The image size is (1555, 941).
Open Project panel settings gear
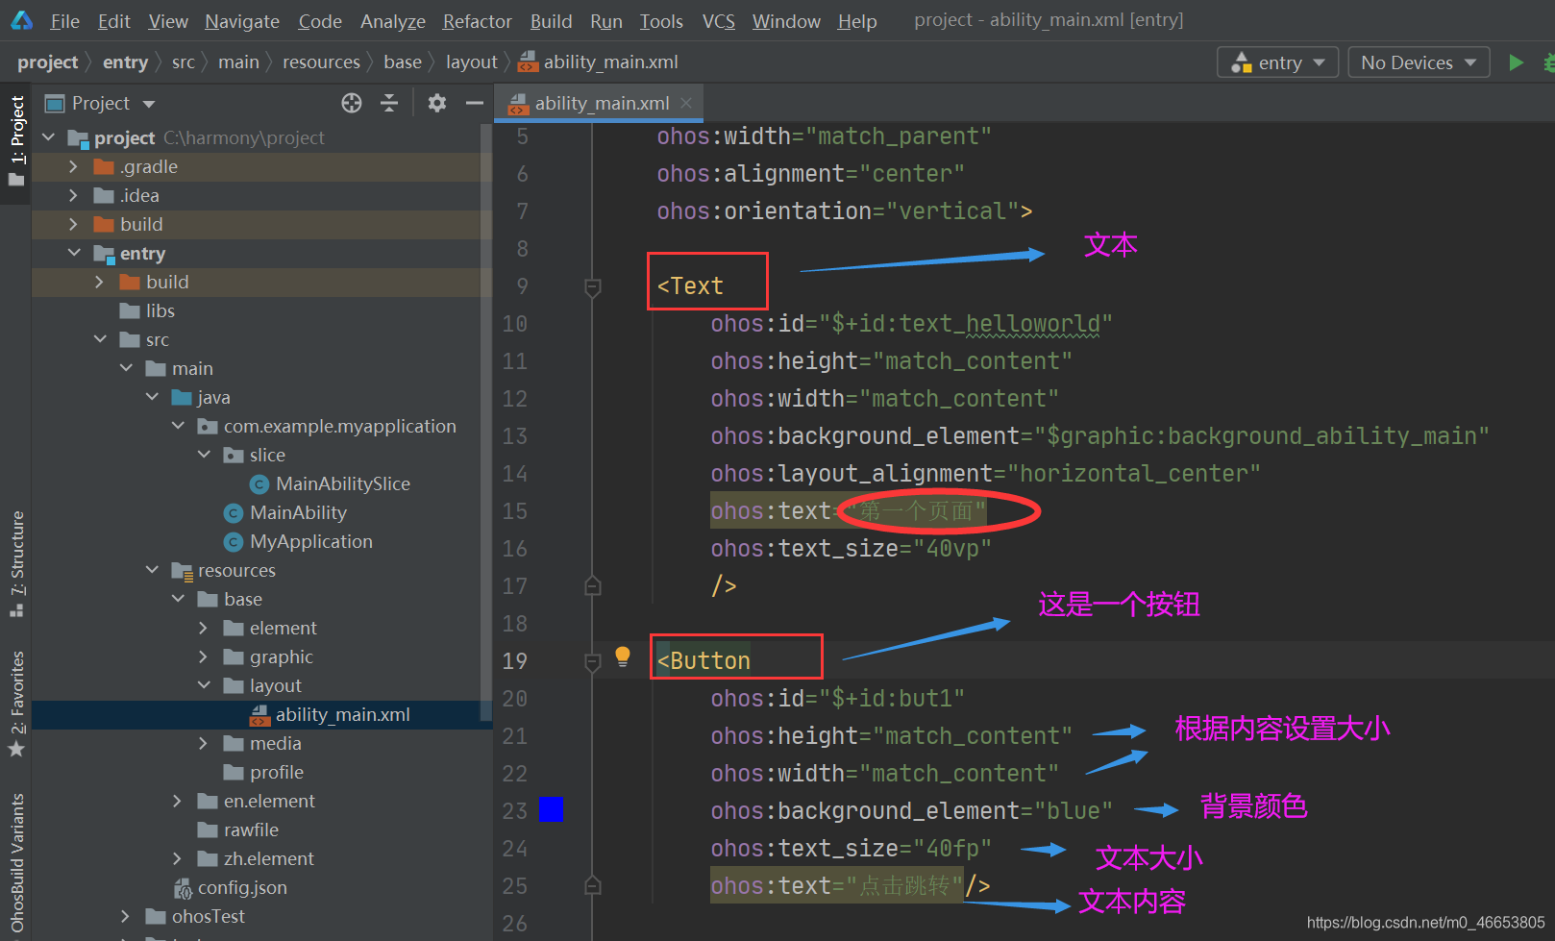437,103
